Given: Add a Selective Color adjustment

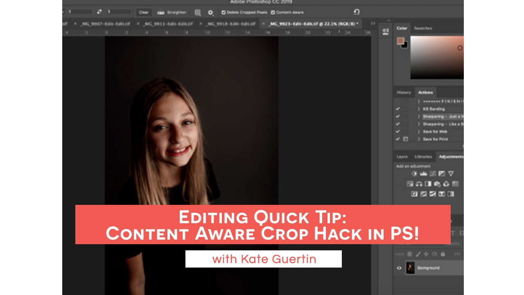Looking at the screenshot, I should (x=441, y=194).
